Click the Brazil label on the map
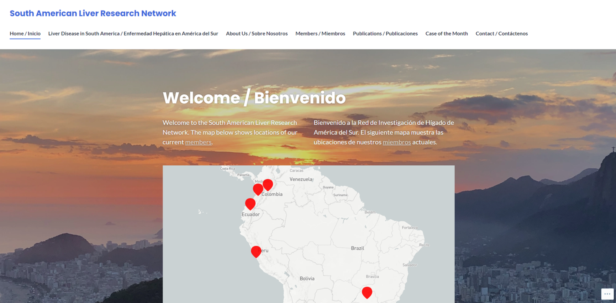Screen dimensions: 616x303 pyautogui.click(x=358, y=248)
